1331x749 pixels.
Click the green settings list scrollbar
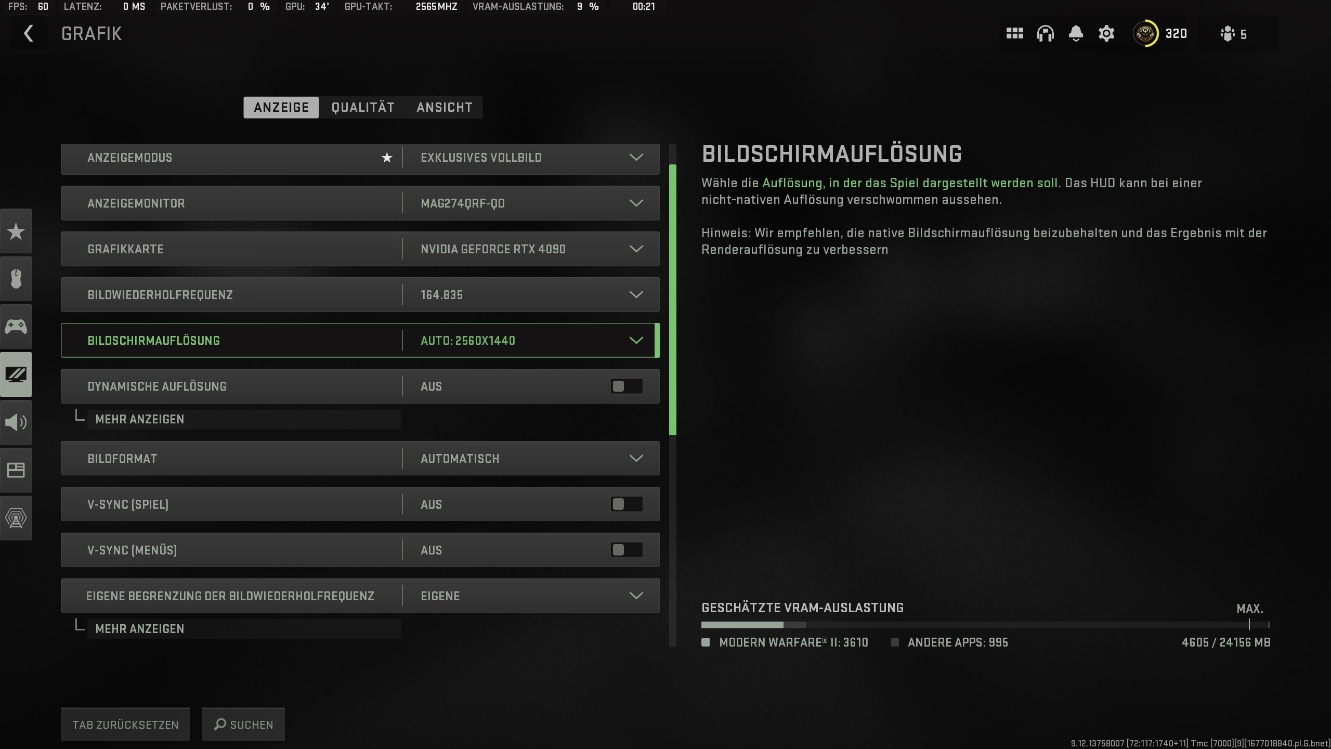point(673,300)
